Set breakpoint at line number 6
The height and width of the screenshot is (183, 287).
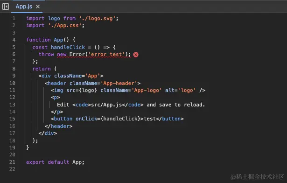point(14,54)
